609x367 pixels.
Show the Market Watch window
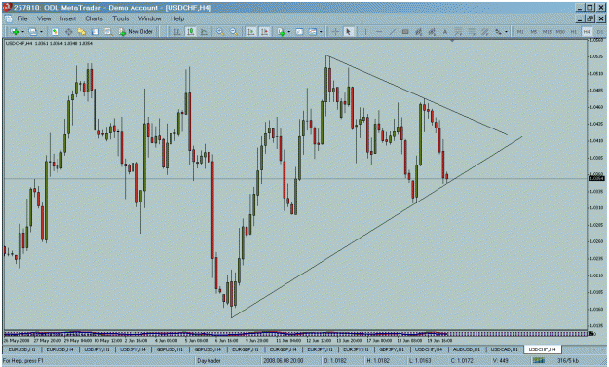click(56, 32)
